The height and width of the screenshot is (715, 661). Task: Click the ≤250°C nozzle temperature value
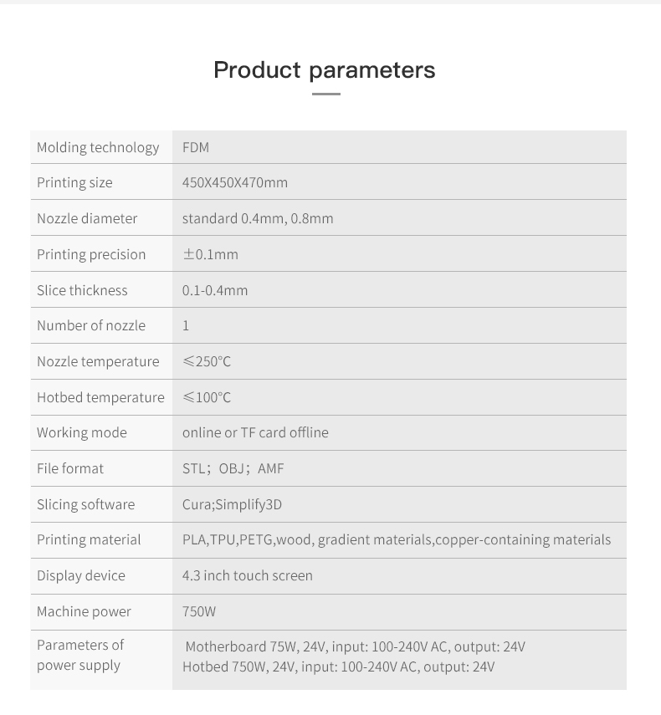click(207, 361)
